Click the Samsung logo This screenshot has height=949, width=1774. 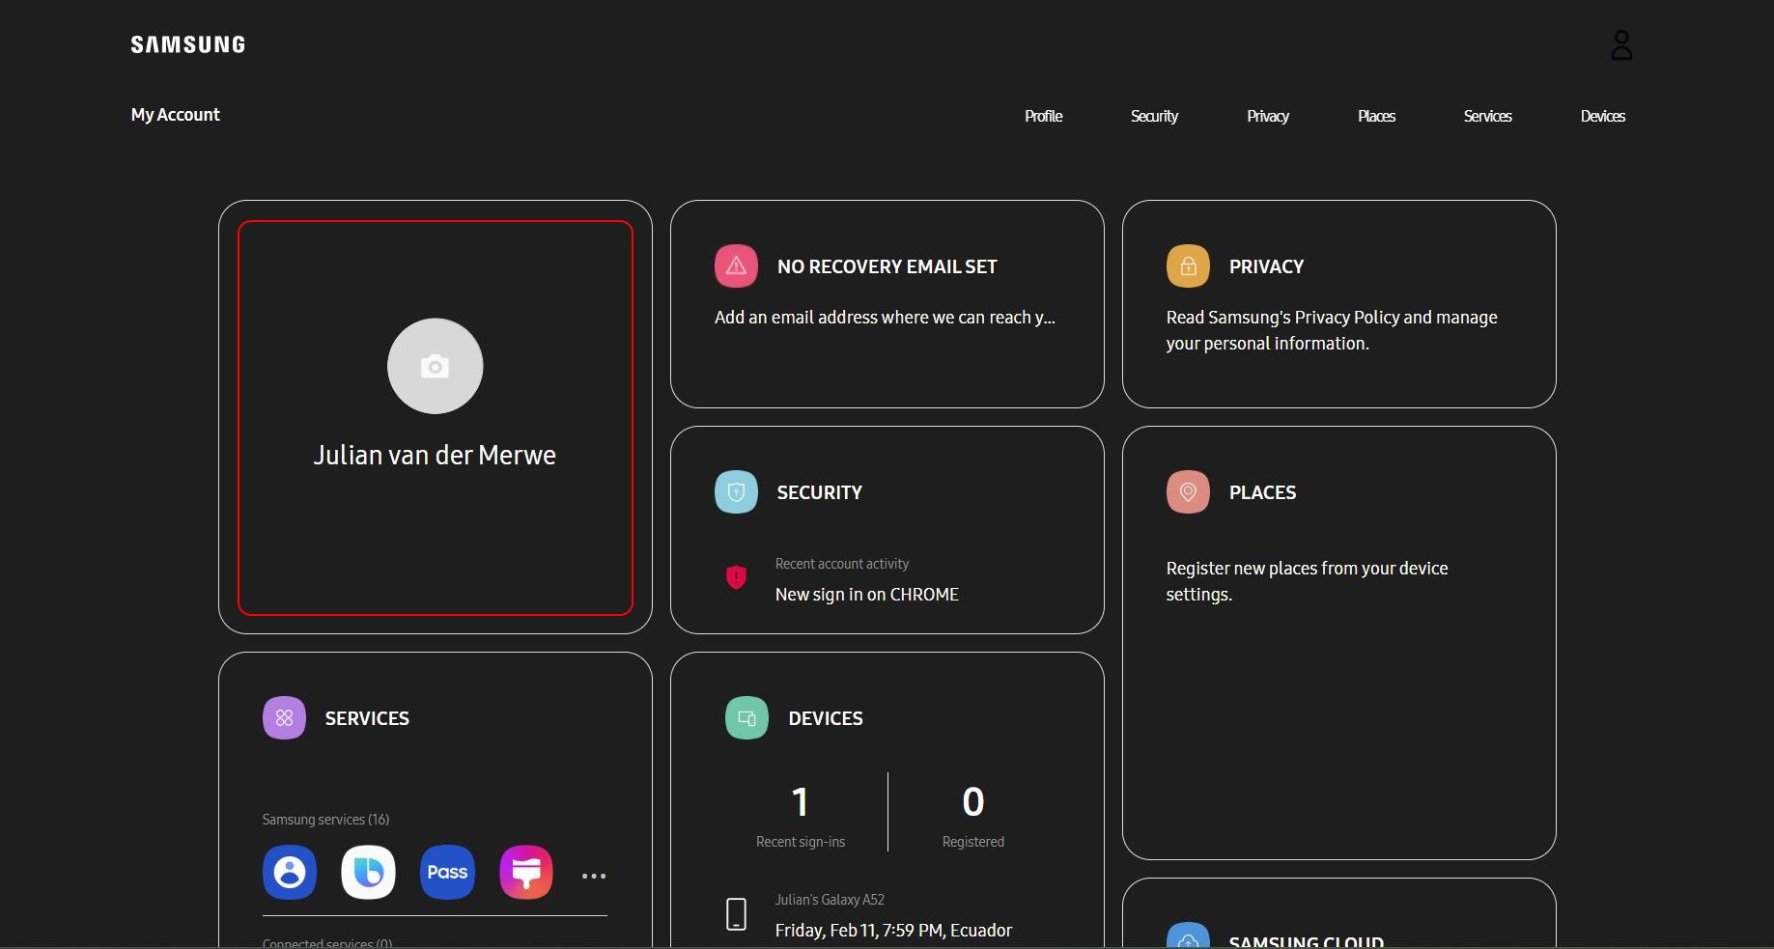(x=188, y=44)
